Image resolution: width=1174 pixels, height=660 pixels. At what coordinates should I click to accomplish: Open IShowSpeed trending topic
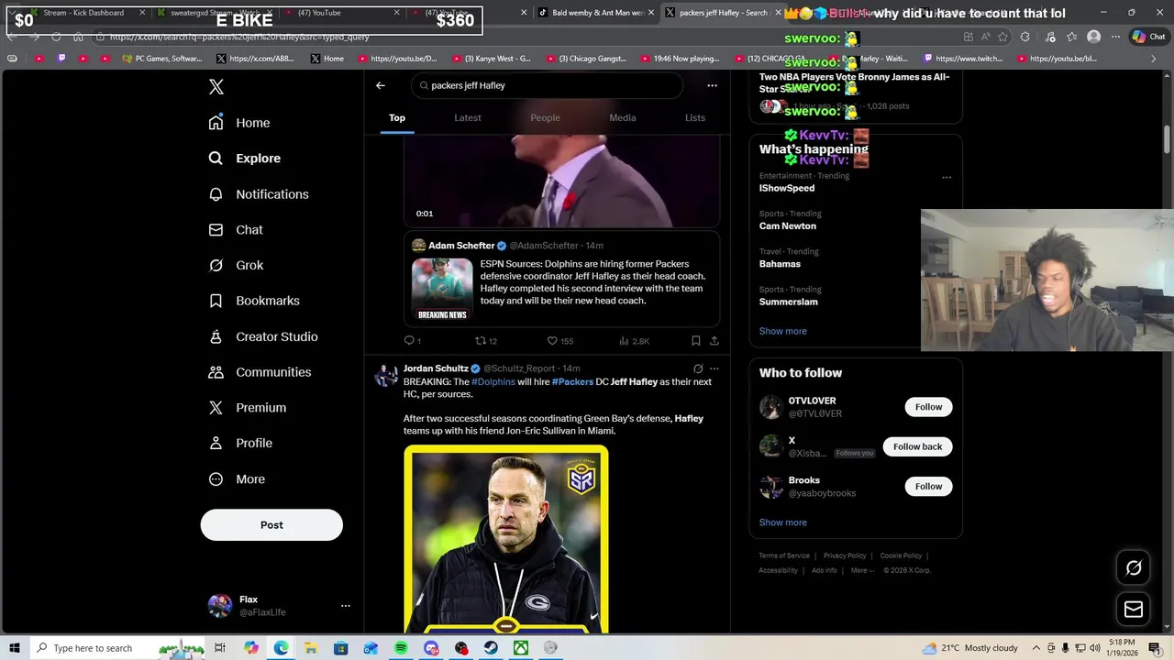(x=786, y=188)
